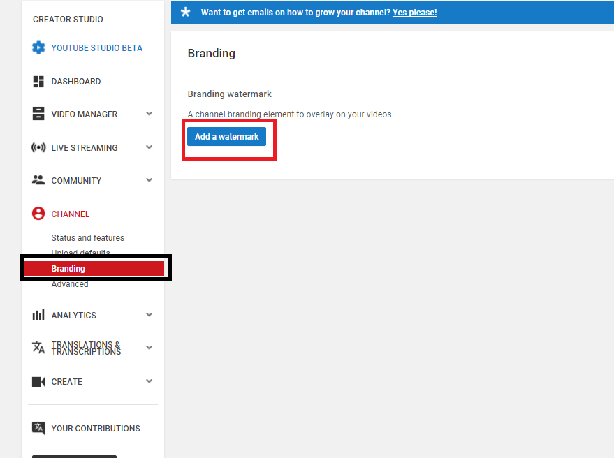The width and height of the screenshot is (614, 458).
Task: Open Live Streaming menu label
Action: [85, 148]
